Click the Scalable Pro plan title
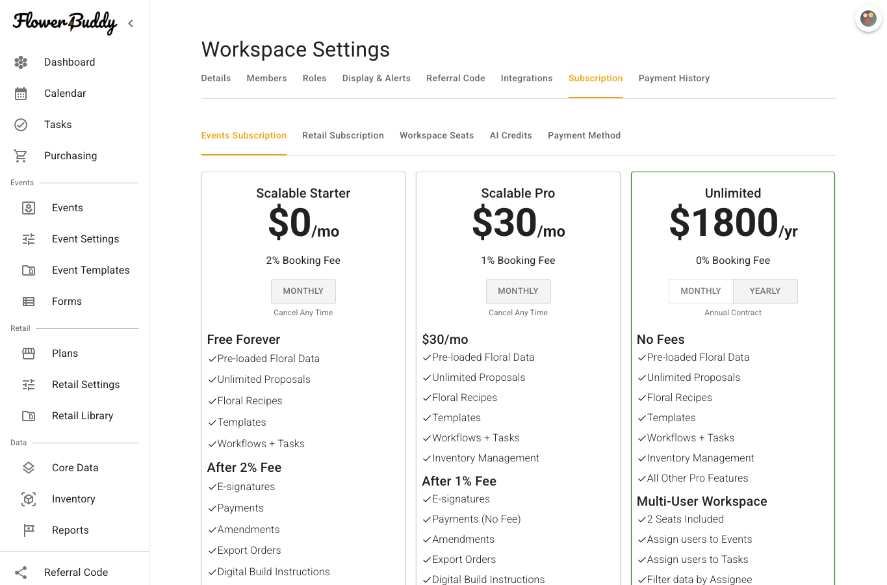Image resolution: width=887 pixels, height=585 pixels. (519, 193)
